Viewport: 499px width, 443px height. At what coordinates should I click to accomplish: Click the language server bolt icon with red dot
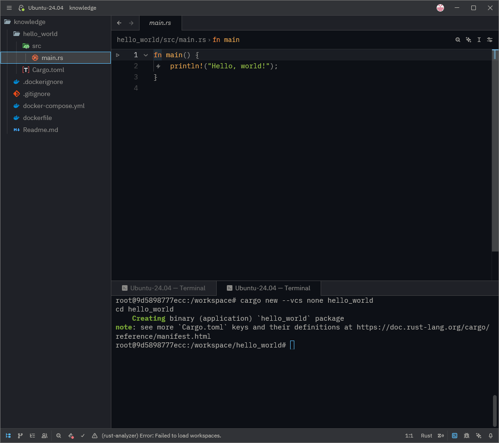(x=71, y=436)
